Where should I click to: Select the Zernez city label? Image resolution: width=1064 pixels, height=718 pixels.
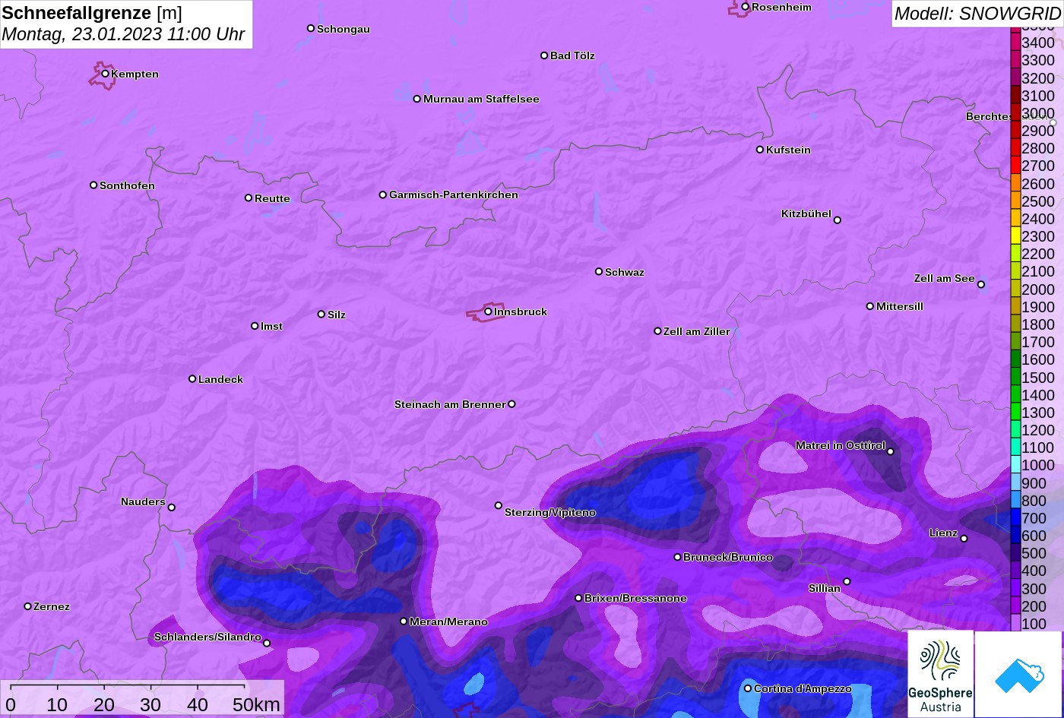tap(52, 606)
